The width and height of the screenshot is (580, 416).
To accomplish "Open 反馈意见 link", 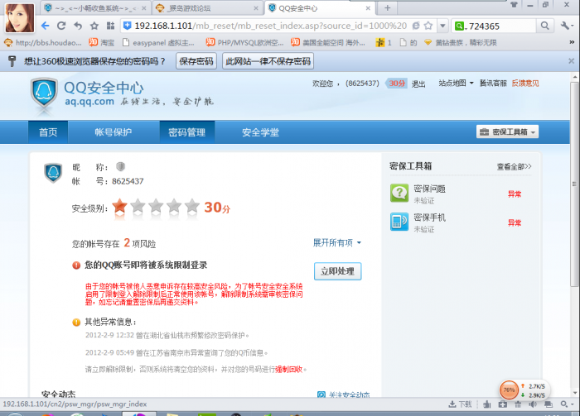I will point(525,83).
